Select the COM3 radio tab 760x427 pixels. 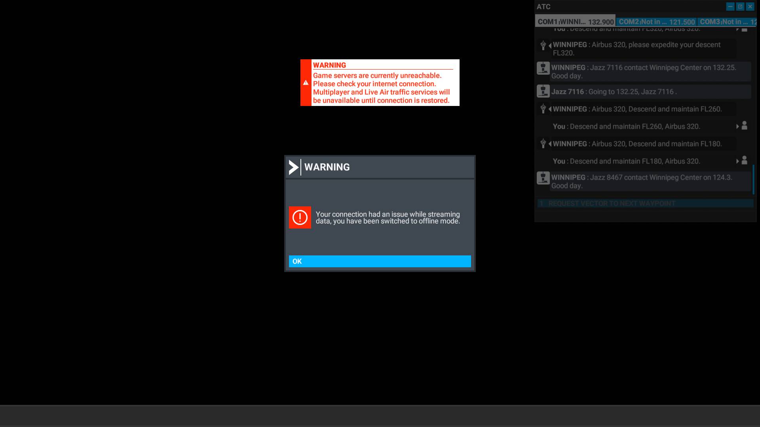tap(726, 22)
